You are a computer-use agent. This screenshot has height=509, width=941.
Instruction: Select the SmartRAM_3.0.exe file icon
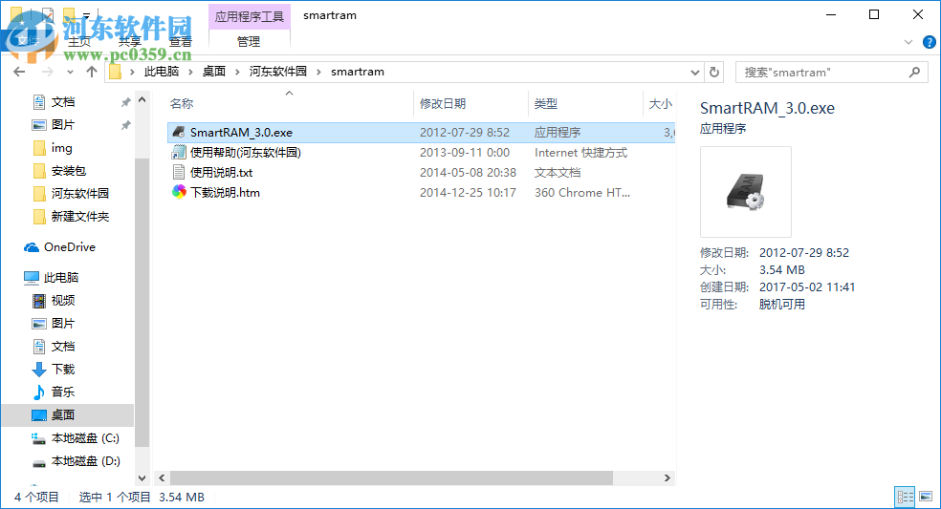coord(178,132)
